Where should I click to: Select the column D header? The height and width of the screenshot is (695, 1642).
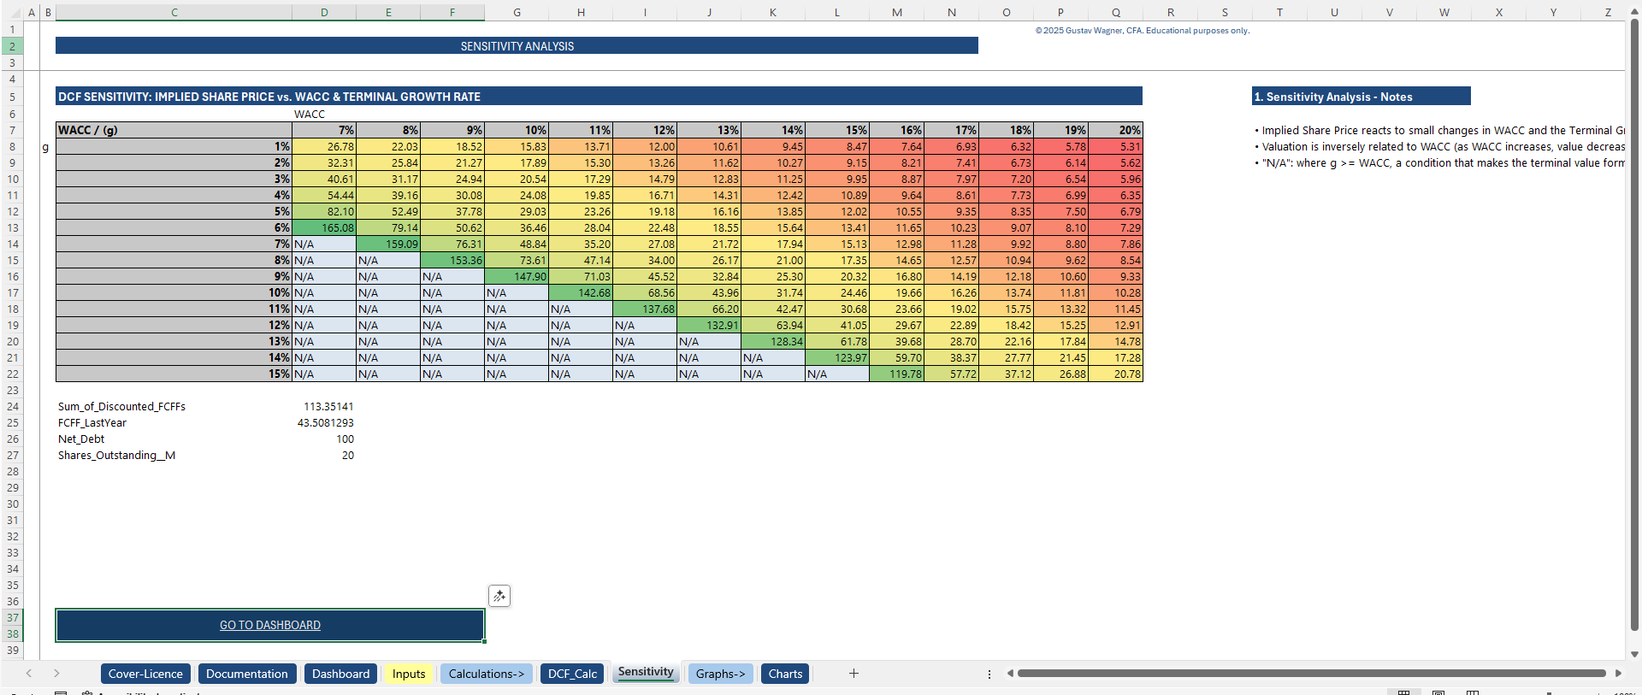coord(324,12)
